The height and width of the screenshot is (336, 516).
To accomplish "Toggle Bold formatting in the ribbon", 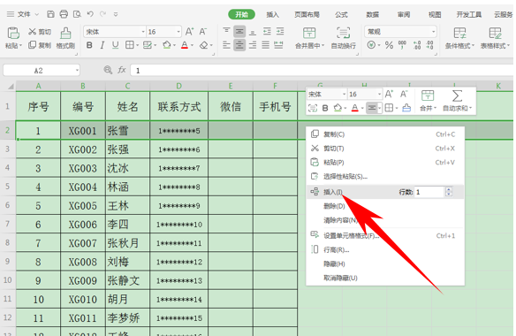I will point(89,45).
